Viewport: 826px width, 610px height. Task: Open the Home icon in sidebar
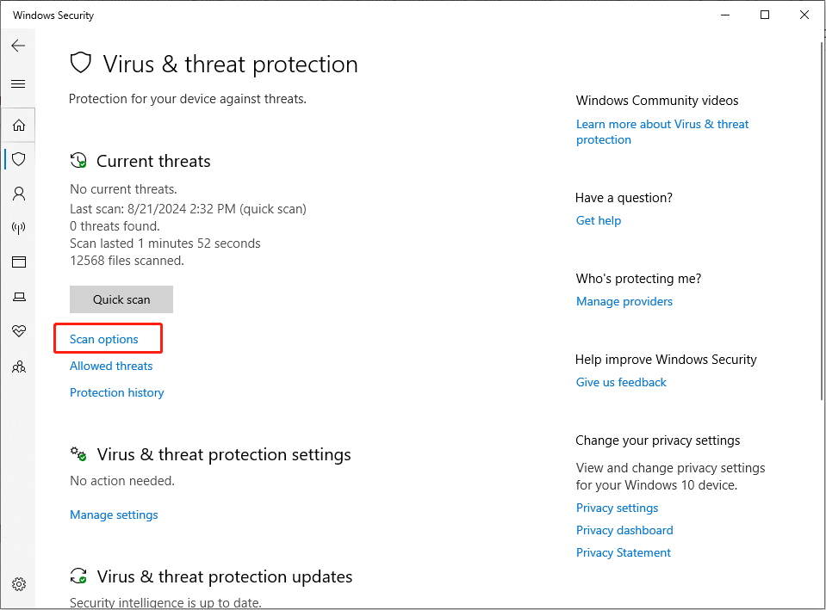(19, 126)
